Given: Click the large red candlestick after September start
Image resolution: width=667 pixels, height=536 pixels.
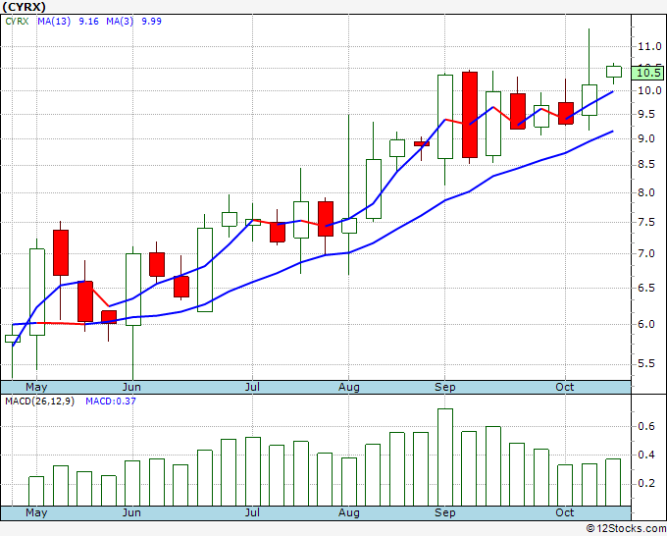Looking at the screenshot, I should pos(470,115).
